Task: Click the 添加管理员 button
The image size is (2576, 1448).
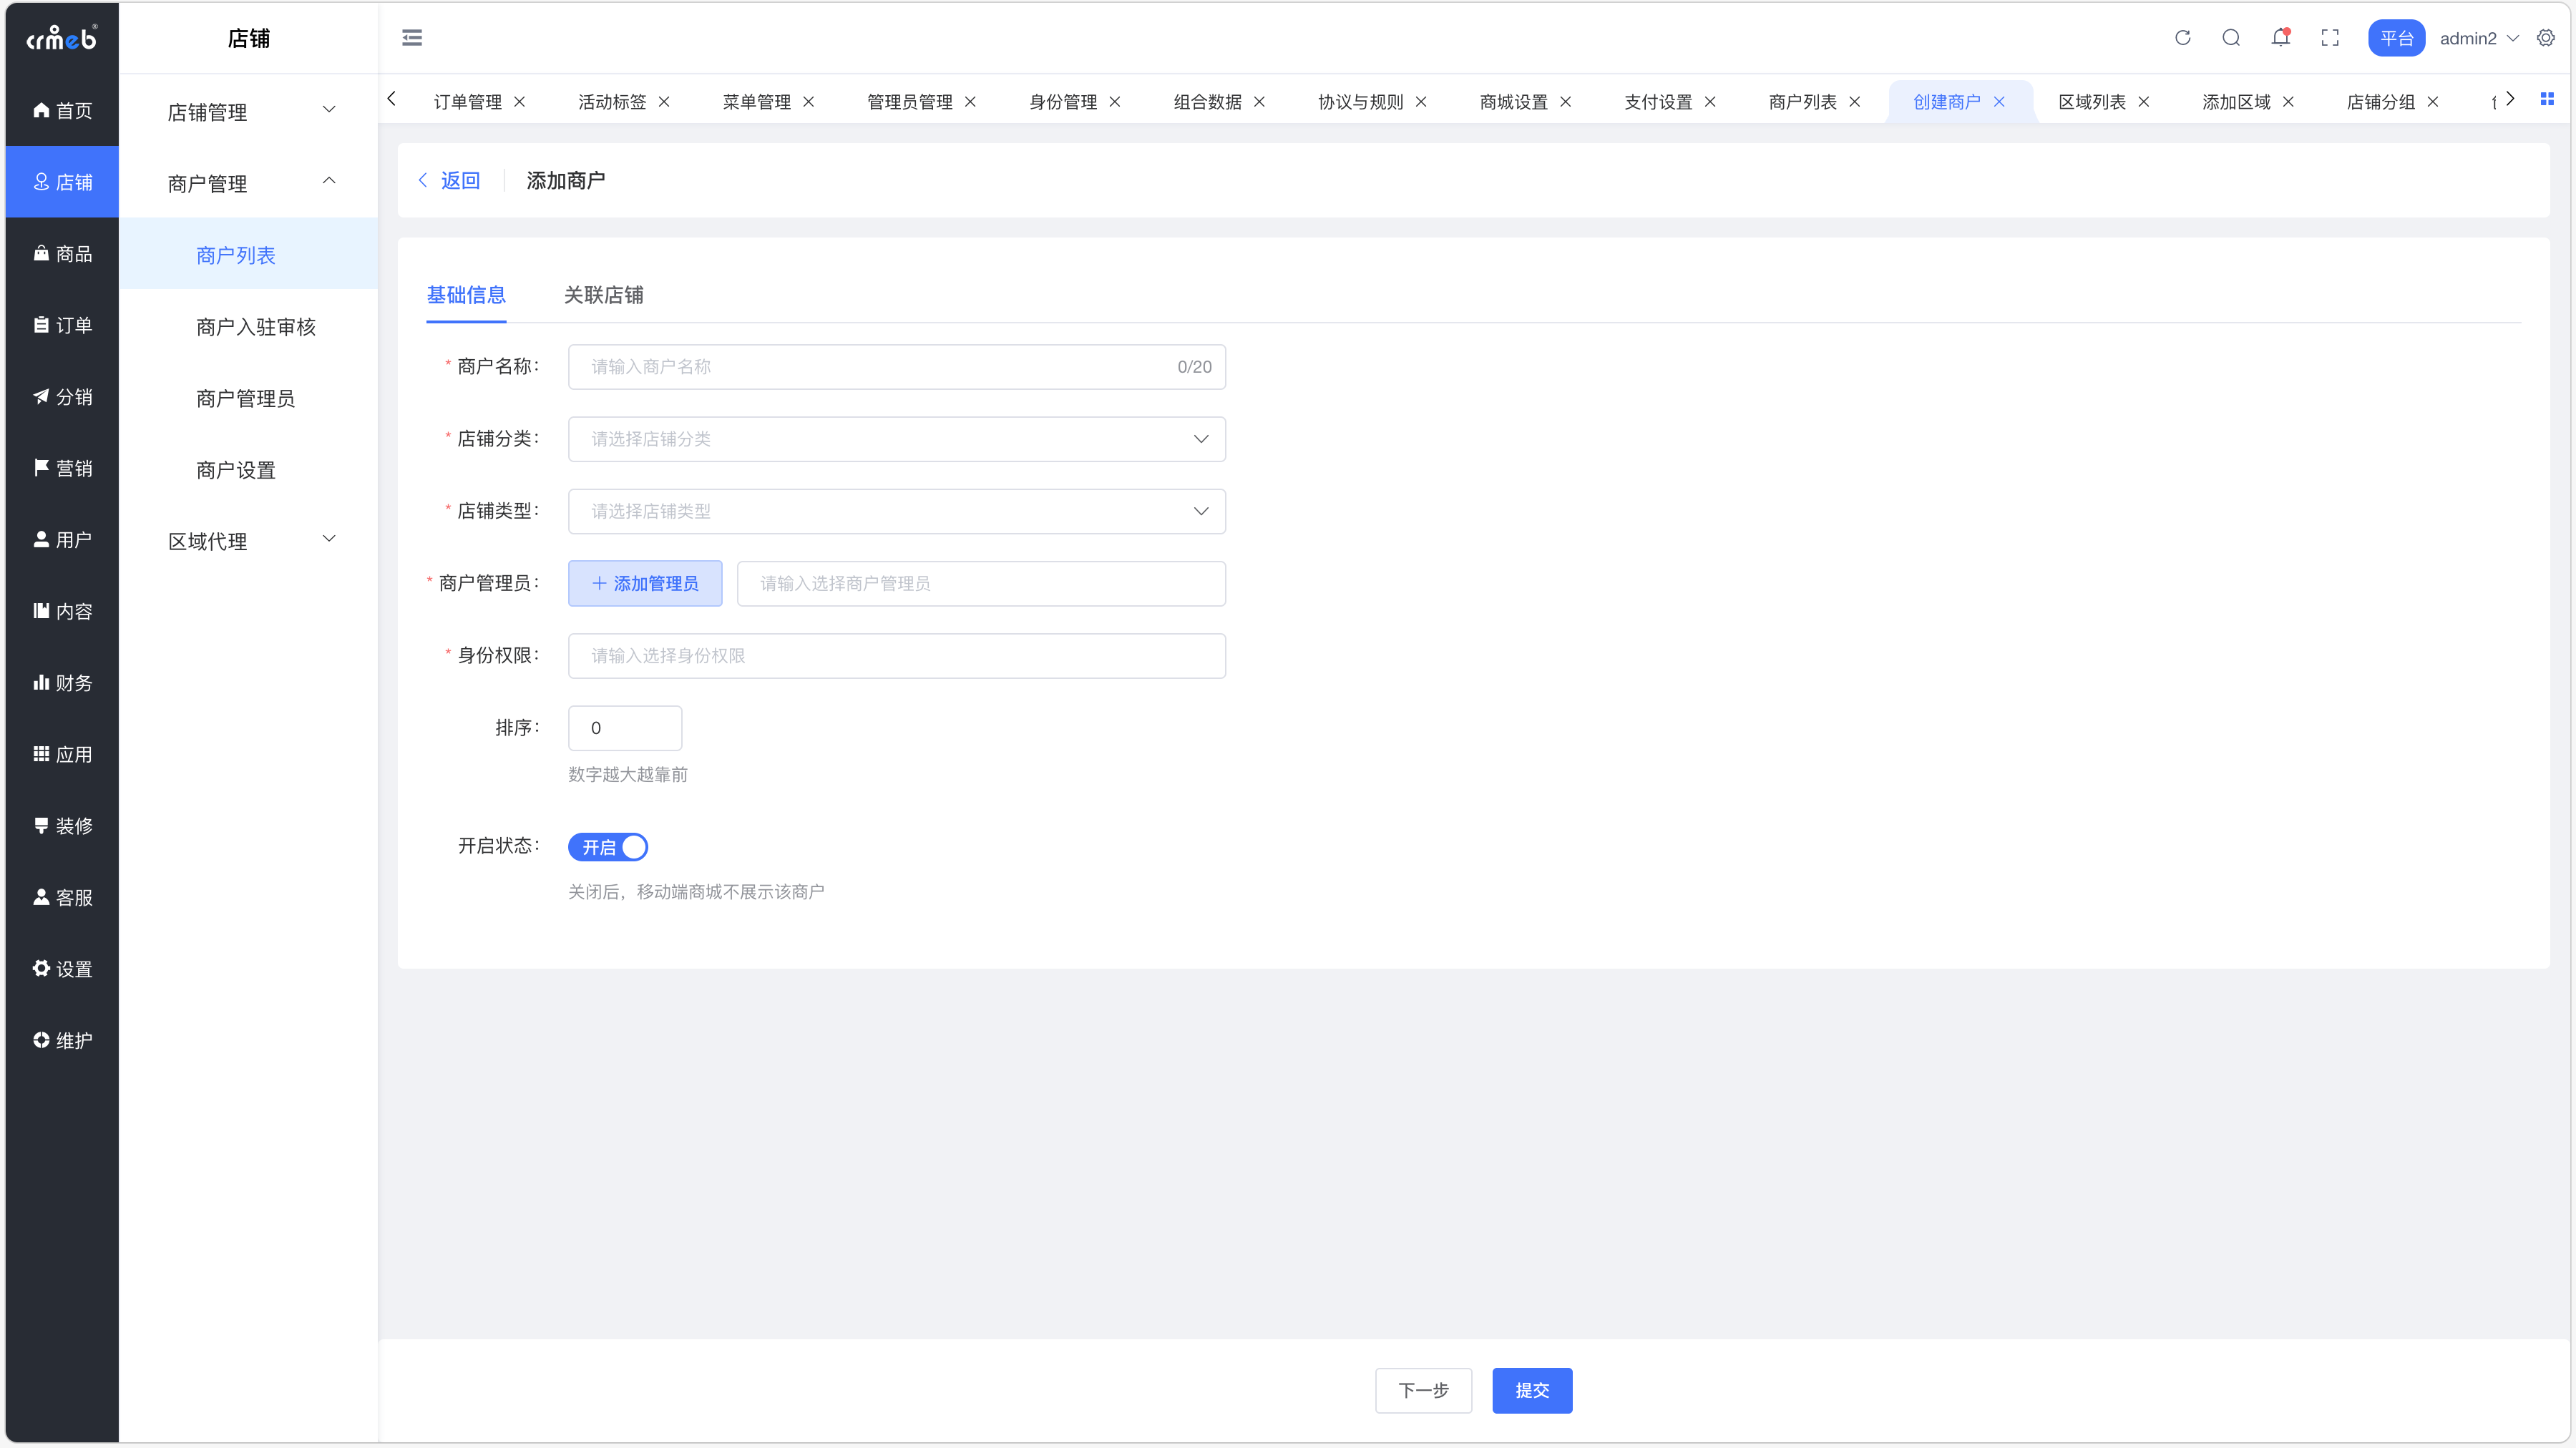Action: (645, 583)
